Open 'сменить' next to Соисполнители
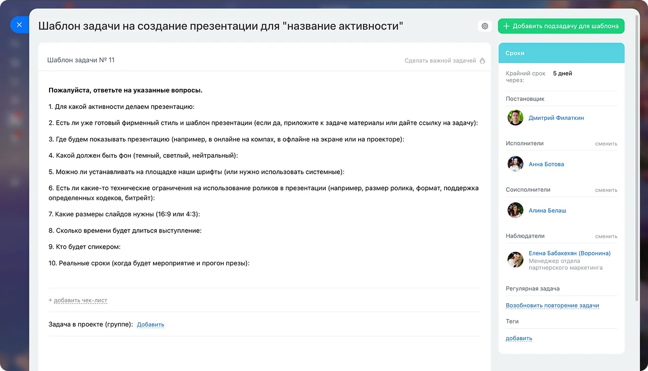 (x=607, y=190)
